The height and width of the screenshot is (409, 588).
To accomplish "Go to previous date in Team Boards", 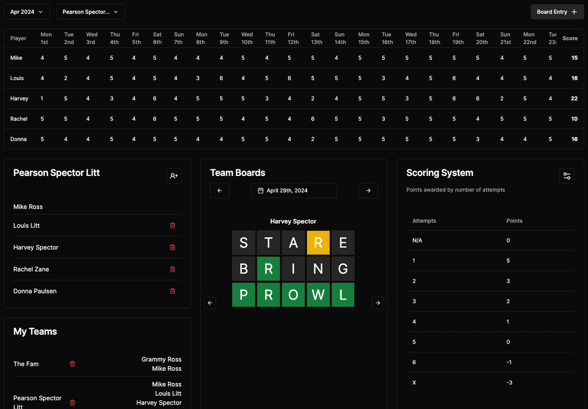I will tap(219, 191).
